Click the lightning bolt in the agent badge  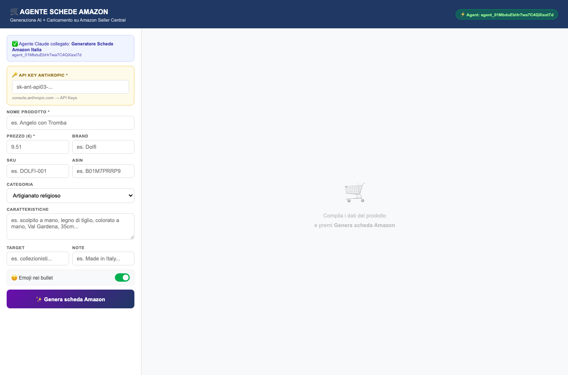tap(463, 15)
